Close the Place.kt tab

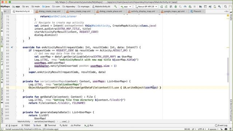203,11
